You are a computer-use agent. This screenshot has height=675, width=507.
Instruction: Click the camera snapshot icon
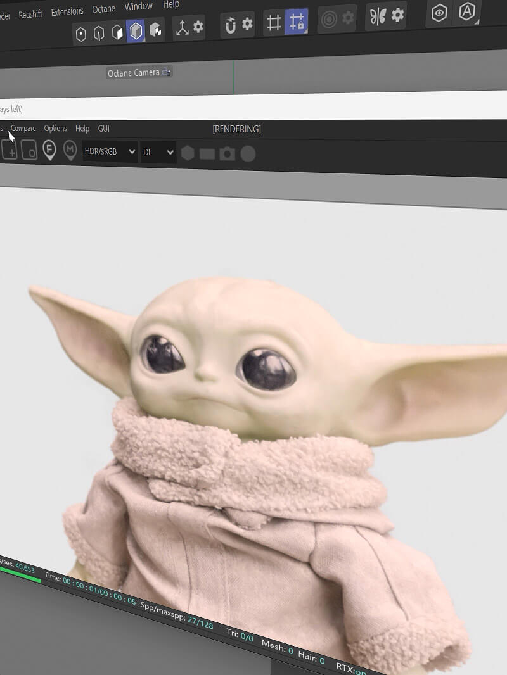point(228,154)
